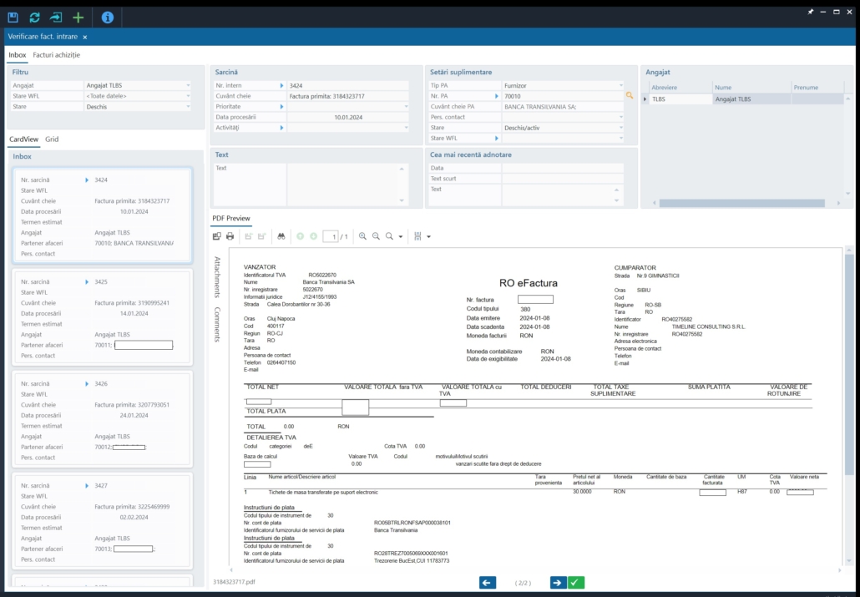This screenshot has width=860, height=597.
Task: Click the blue arrow next to Activități
Action: pyautogui.click(x=282, y=128)
